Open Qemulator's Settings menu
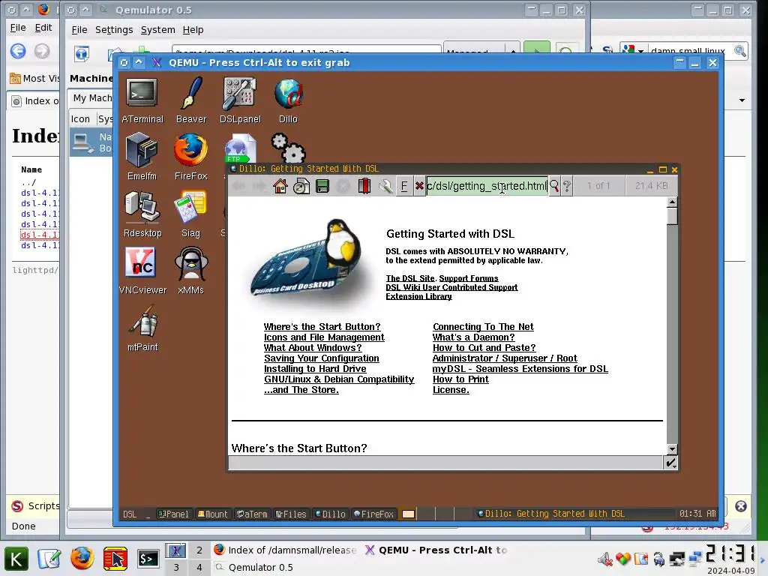This screenshot has width=768, height=576. coord(114,30)
